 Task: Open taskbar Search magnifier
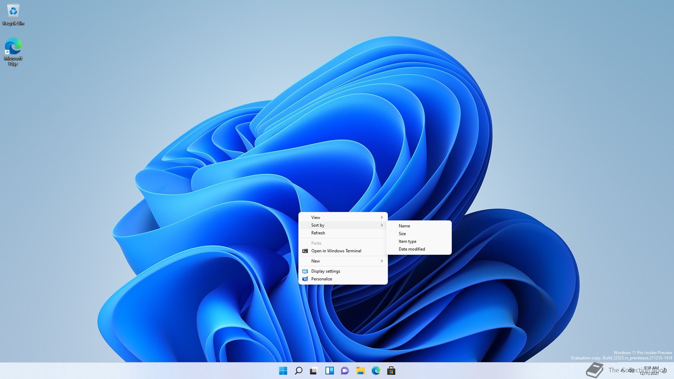(299, 371)
